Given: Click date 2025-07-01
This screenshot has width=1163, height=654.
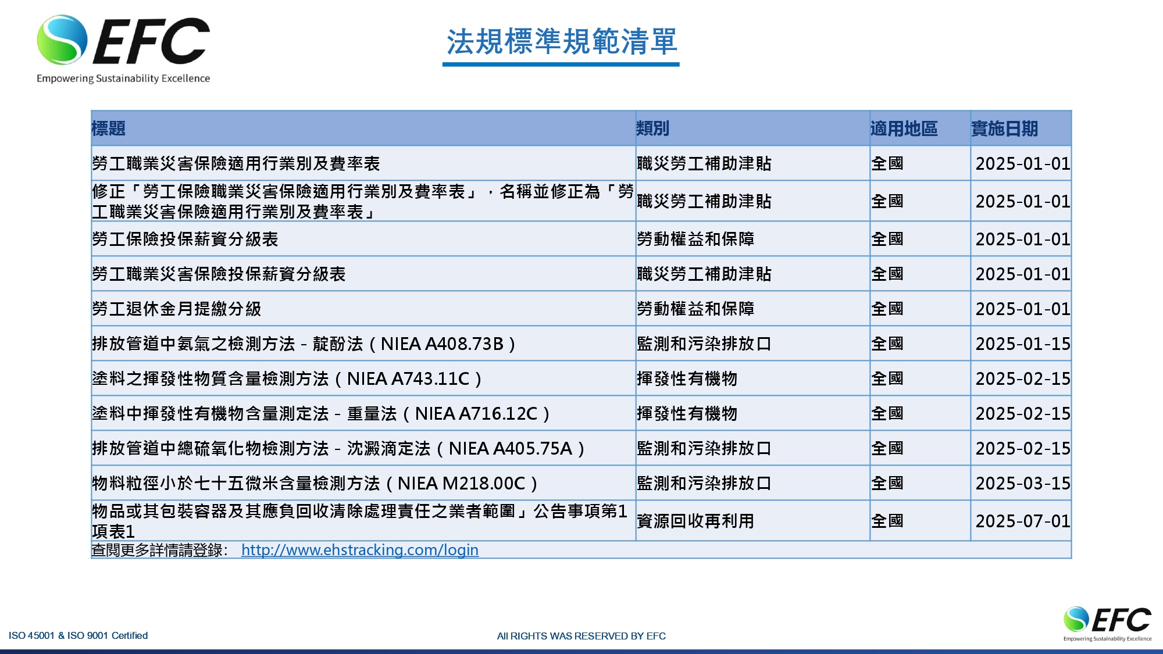Looking at the screenshot, I should [x=1023, y=521].
